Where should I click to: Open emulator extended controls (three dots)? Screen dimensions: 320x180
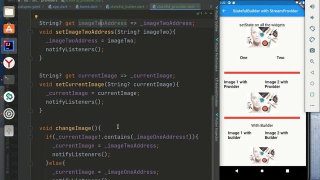click(x=312, y=105)
